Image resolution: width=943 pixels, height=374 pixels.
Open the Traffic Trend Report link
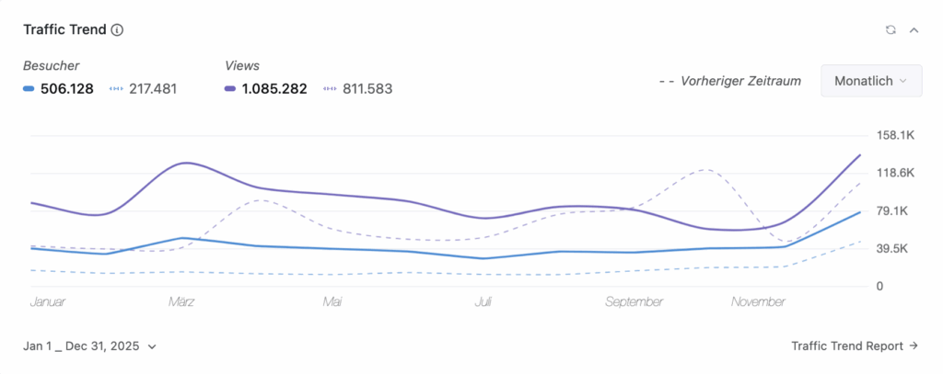pos(848,346)
